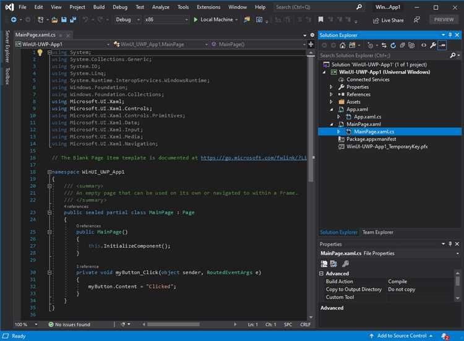Click the editor vertical scrollbar thumb
The width and height of the screenshot is (464, 341).
[311, 118]
